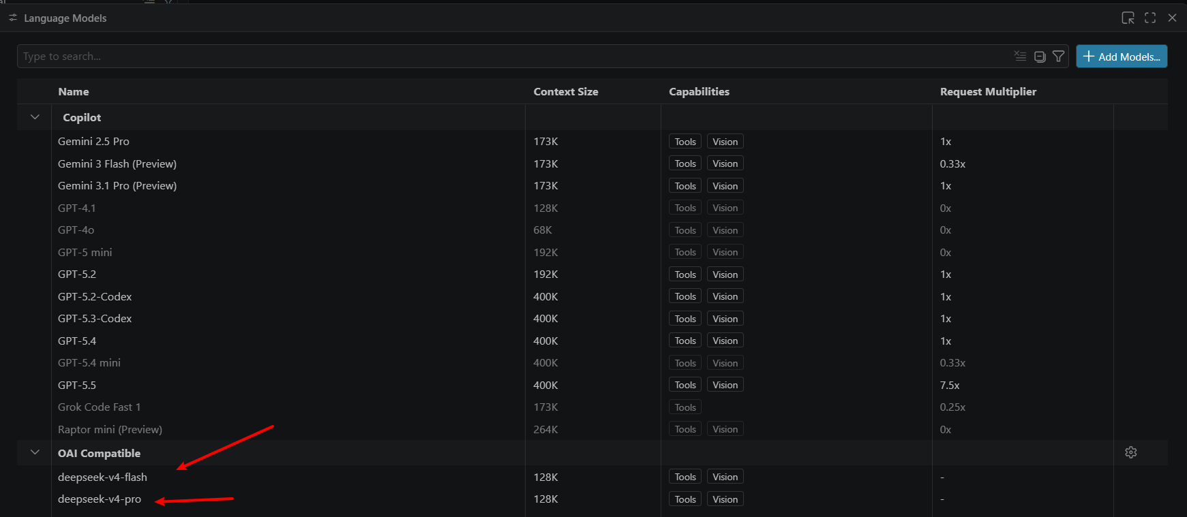
Task: Click the Add Models button
Action: tap(1122, 57)
